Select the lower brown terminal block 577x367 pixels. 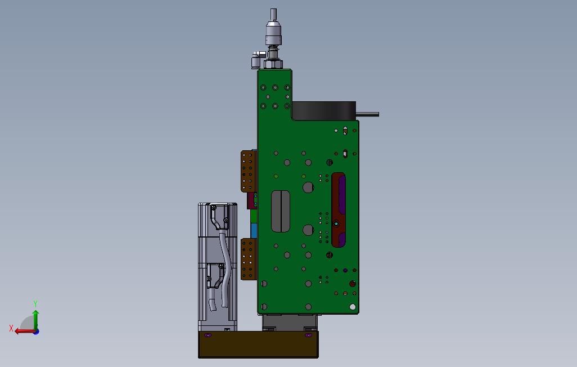249,259
